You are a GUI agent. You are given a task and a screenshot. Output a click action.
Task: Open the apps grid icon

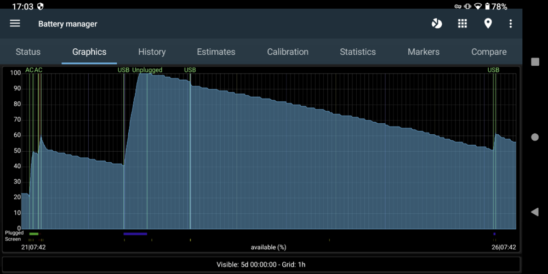463,24
